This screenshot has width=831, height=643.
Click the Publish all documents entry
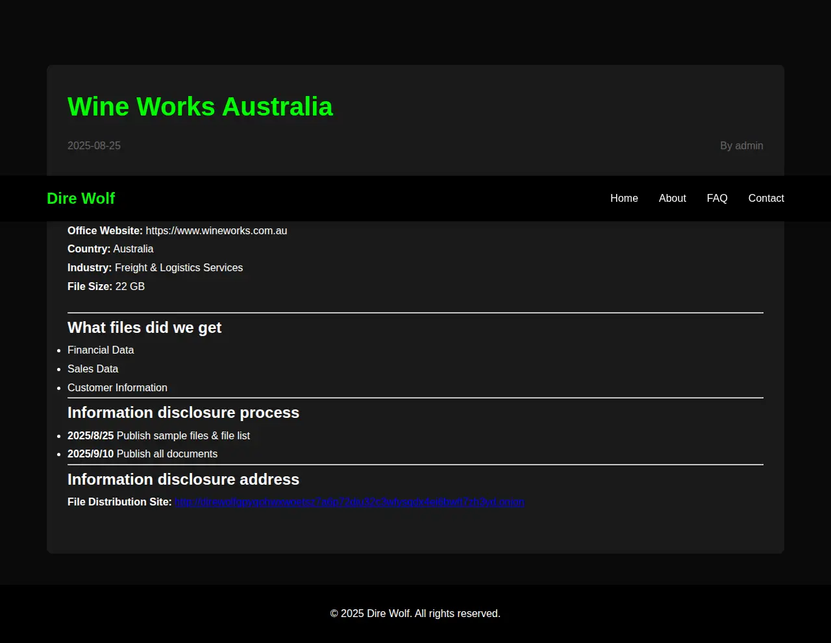[167, 454]
